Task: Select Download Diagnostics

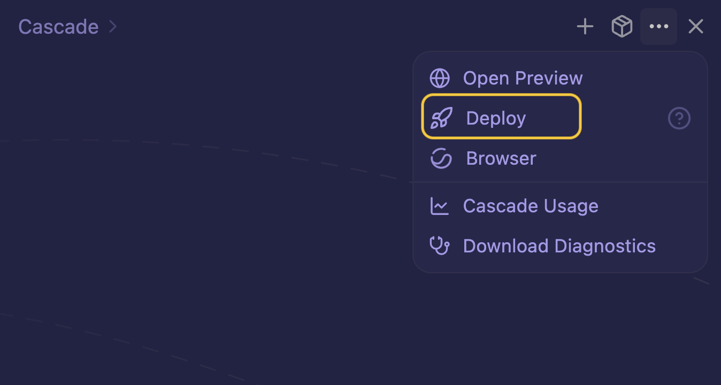Action: (559, 246)
